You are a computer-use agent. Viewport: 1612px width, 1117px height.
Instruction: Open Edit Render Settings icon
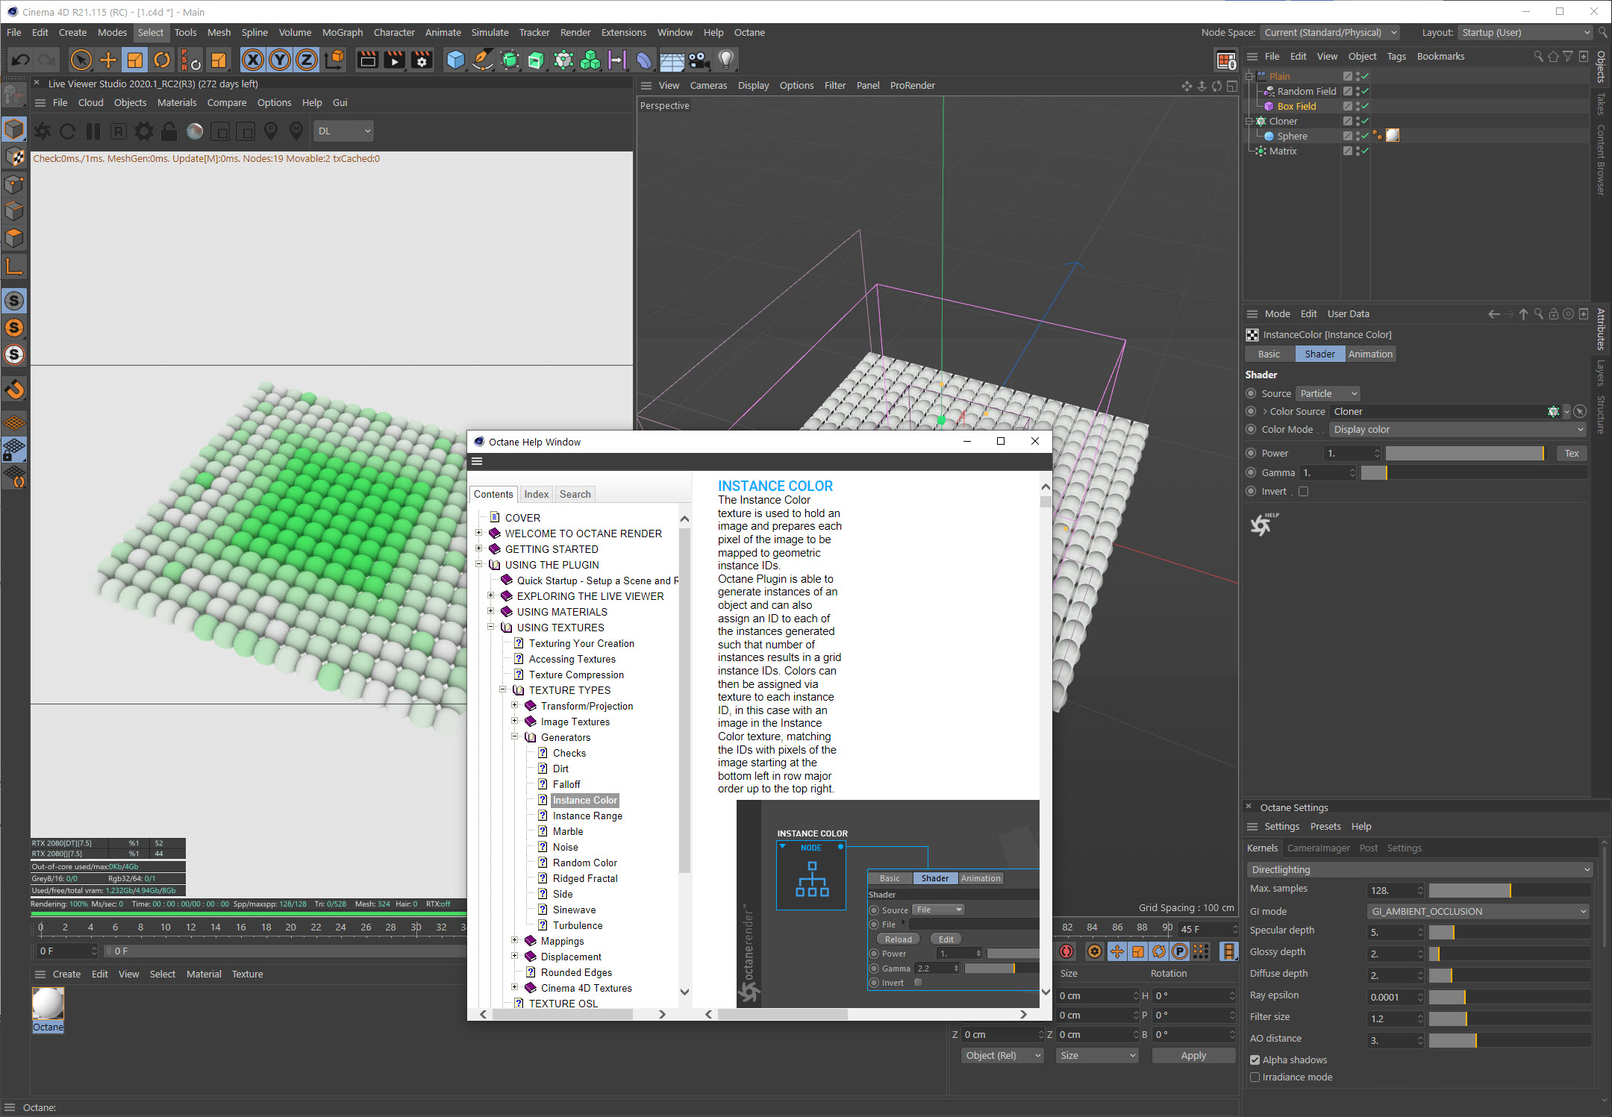pos(422,60)
